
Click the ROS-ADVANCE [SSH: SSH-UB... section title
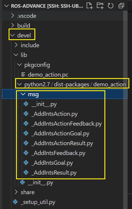[47, 6]
